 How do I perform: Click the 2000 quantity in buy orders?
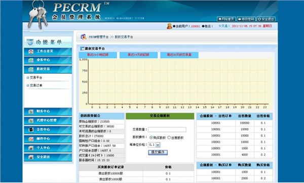[x=245, y=178]
